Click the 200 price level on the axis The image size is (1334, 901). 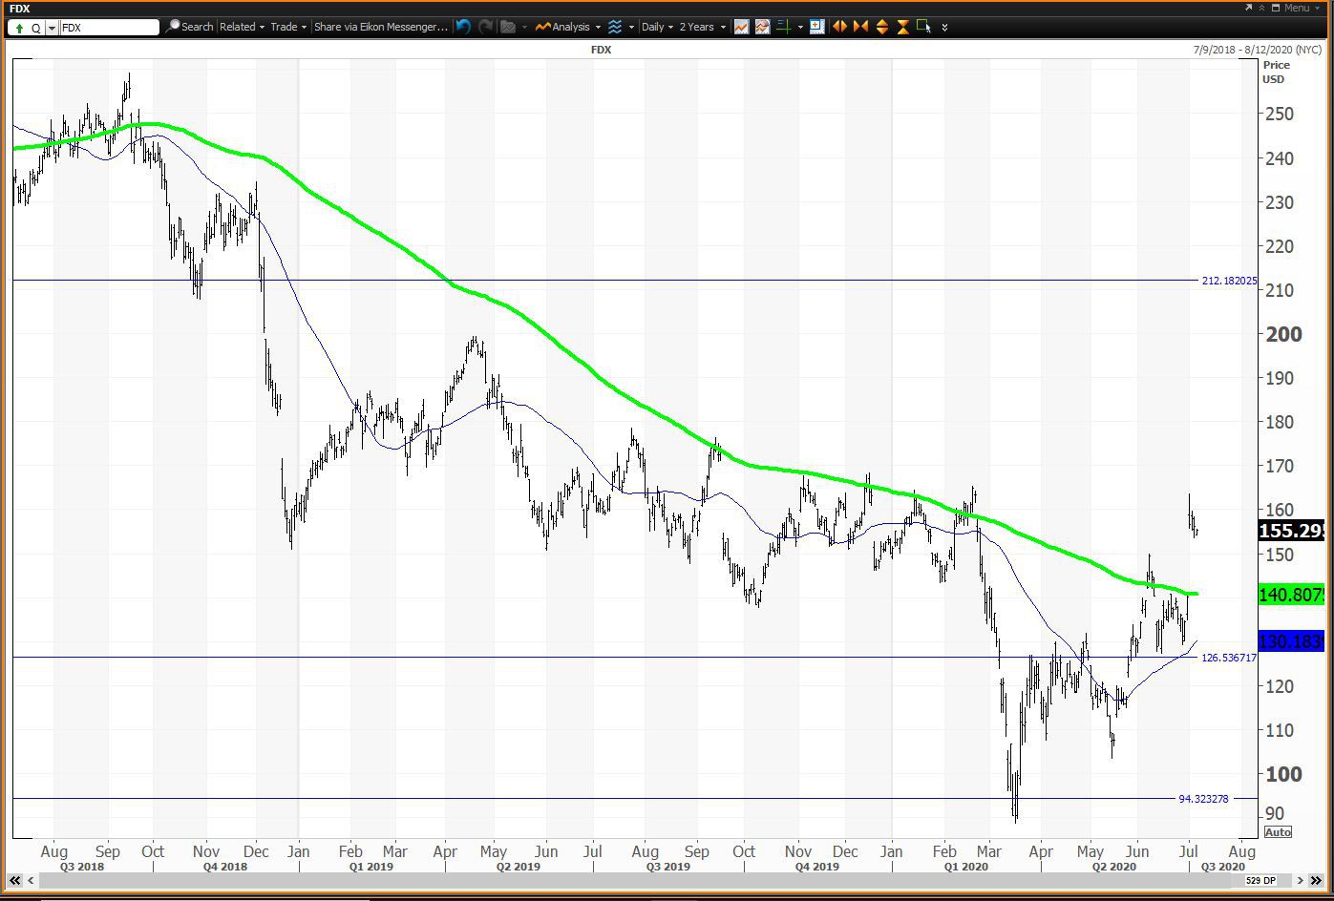click(x=1282, y=334)
